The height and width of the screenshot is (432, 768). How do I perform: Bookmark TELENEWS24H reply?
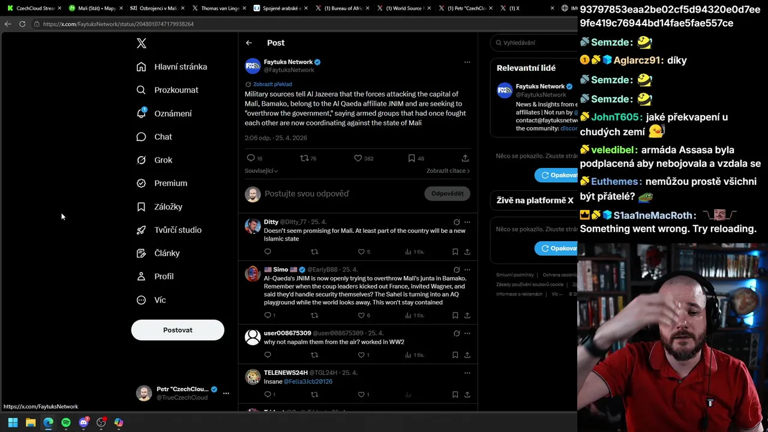click(455, 394)
